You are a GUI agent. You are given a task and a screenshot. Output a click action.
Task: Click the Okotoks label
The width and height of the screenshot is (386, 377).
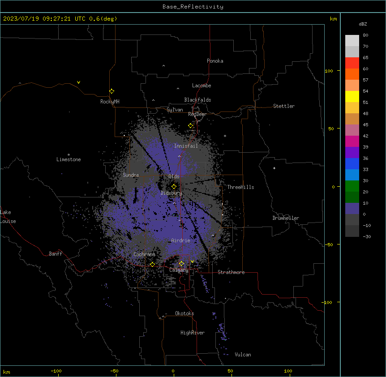tap(184, 313)
